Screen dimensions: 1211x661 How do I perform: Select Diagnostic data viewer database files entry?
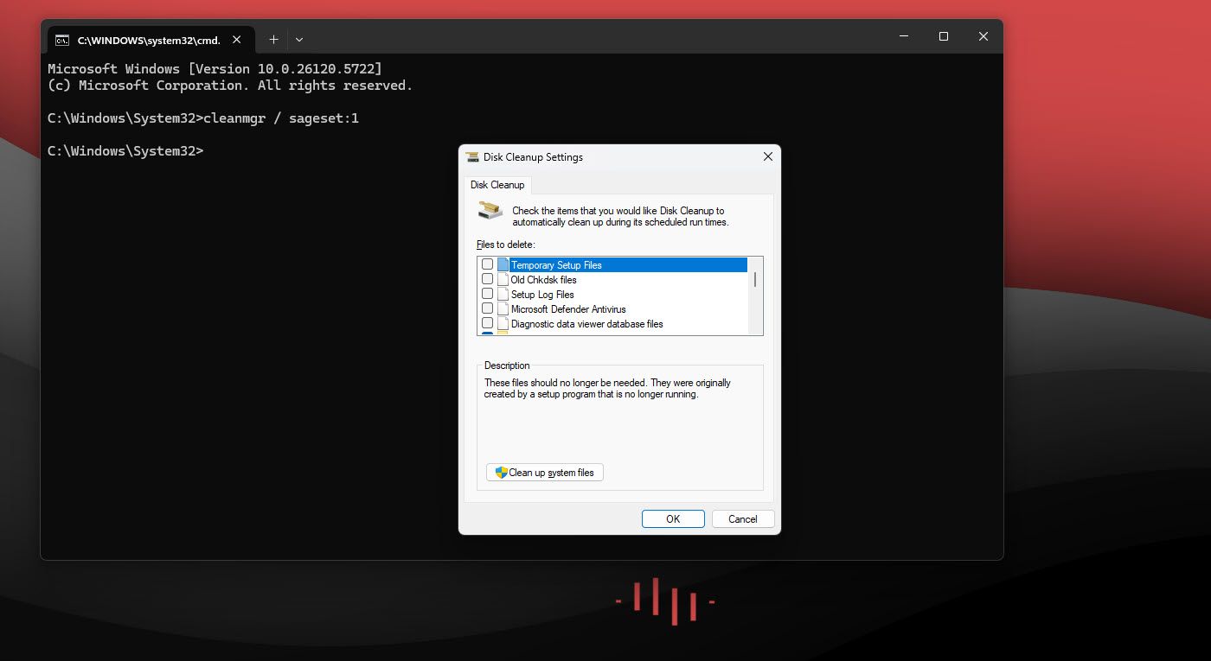click(586, 324)
